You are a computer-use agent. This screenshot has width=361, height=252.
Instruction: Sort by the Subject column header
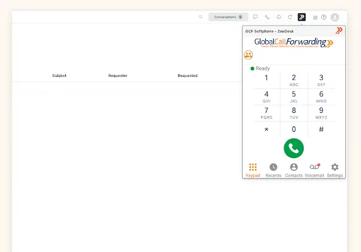(59, 76)
